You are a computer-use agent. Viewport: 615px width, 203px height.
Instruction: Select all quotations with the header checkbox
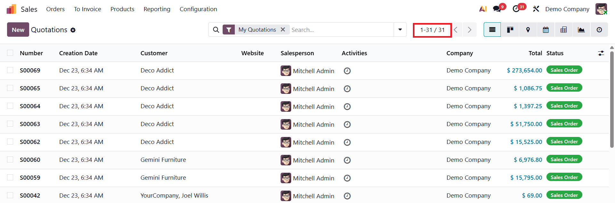click(x=10, y=53)
